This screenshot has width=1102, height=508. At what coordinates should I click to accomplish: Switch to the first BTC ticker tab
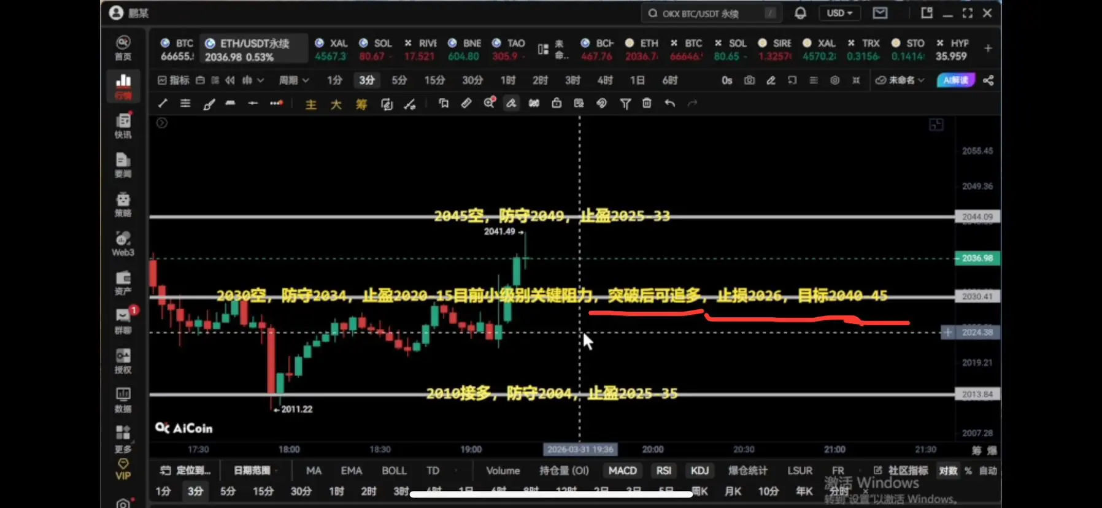(177, 49)
